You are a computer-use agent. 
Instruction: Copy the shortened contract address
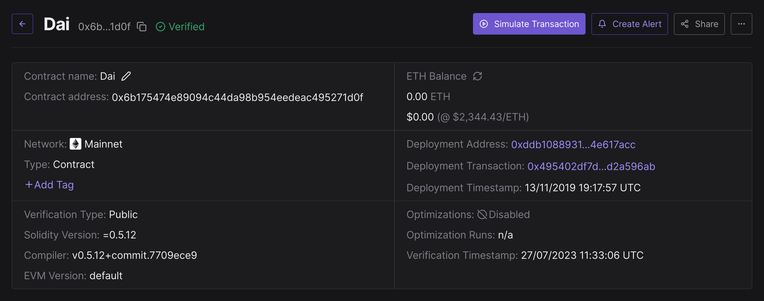pos(142,27)
